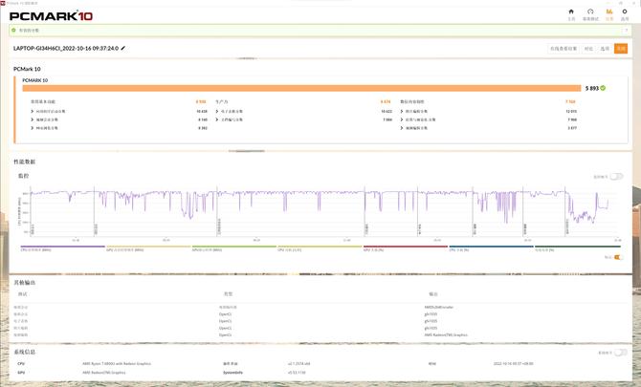Click the pencil icon to rename the result
Viewport: 641px width, 387px height.
click(123, 48)
